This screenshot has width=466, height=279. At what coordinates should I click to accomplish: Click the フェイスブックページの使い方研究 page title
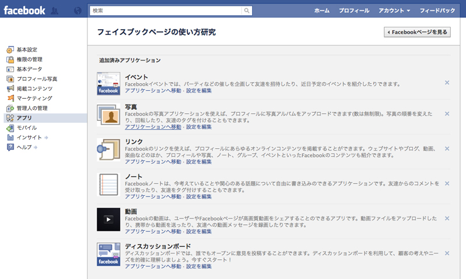(x=156, y=32)
